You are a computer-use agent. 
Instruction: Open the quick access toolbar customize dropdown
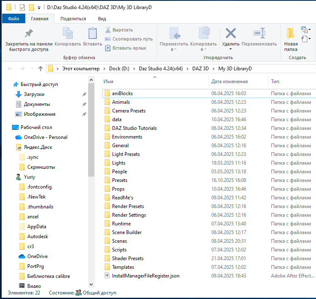point(39,8)
